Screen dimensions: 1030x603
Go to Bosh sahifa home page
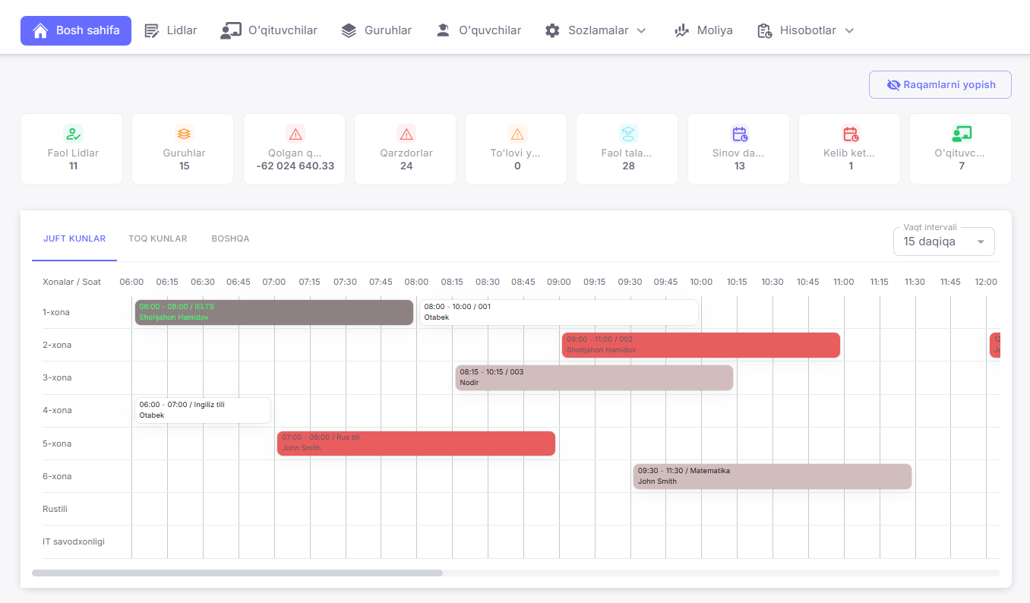76,30
